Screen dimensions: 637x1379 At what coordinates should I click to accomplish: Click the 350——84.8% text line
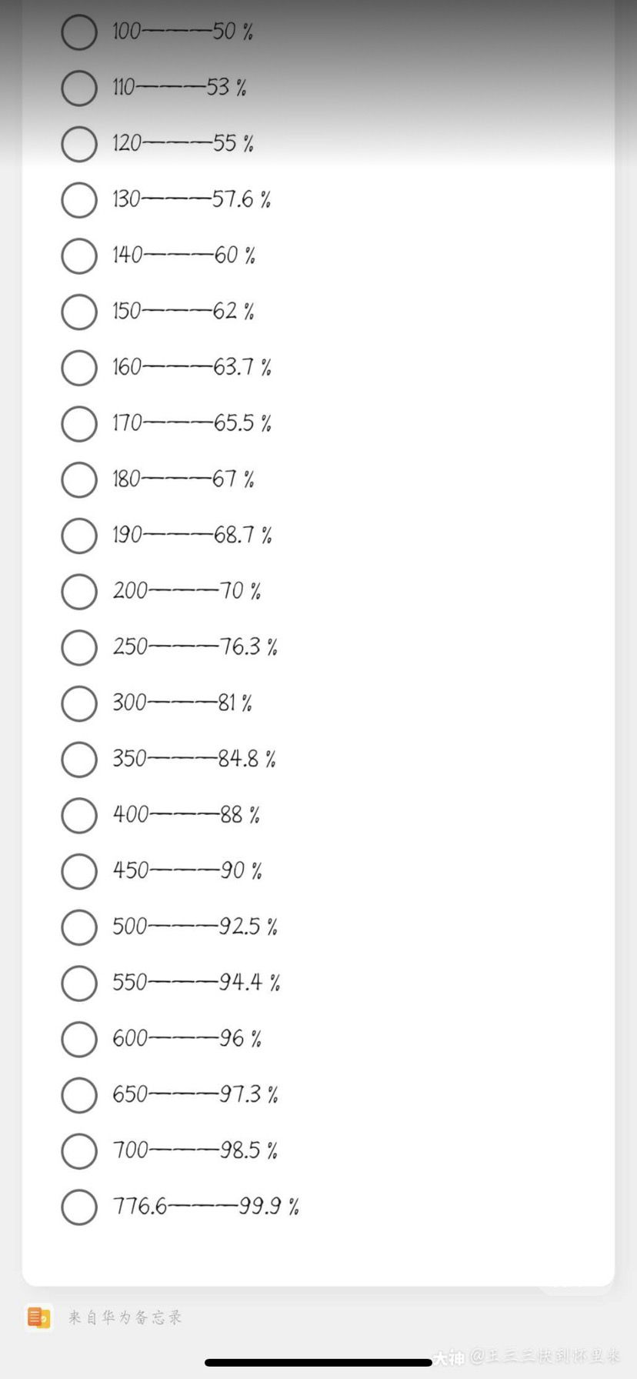pos(194,760)
